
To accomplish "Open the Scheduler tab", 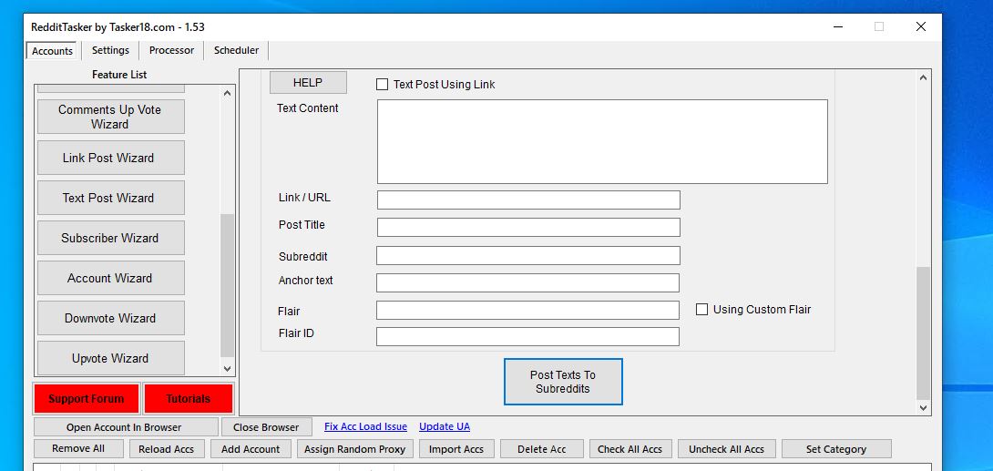I will [236, 50].
